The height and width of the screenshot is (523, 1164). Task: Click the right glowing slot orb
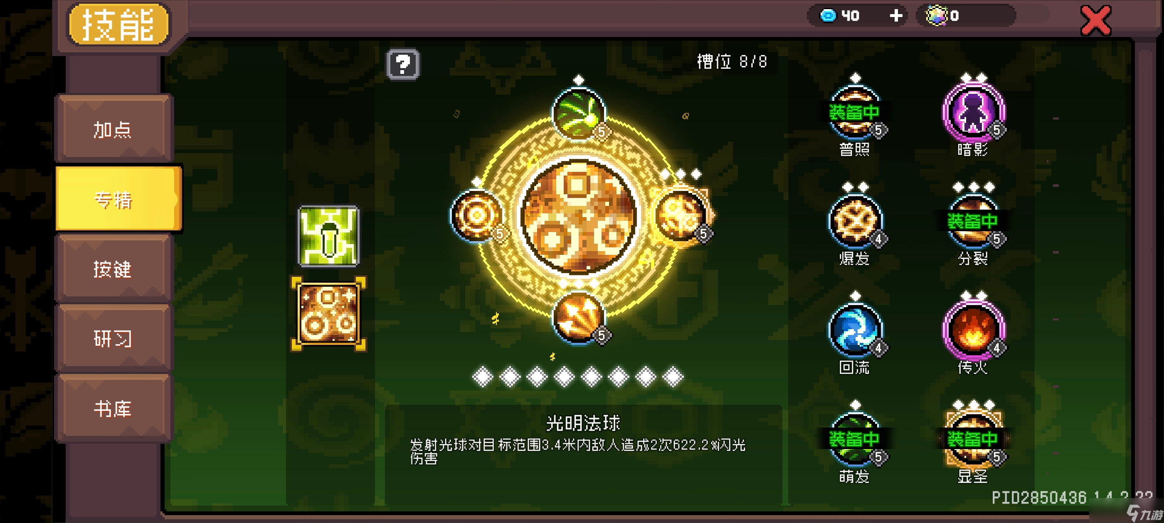pyautogui.click(x=681, y=215)
